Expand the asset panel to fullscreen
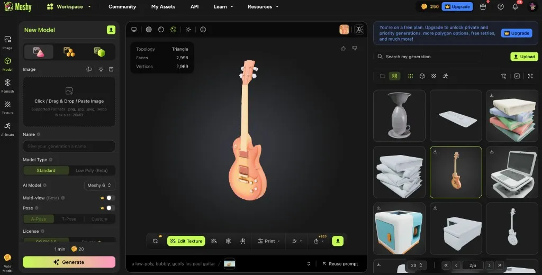 tap(530, 76)
